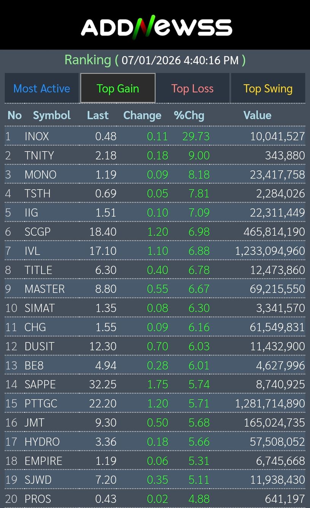
Task: Open the MASTER symbol entry
Action: (45, 289)
